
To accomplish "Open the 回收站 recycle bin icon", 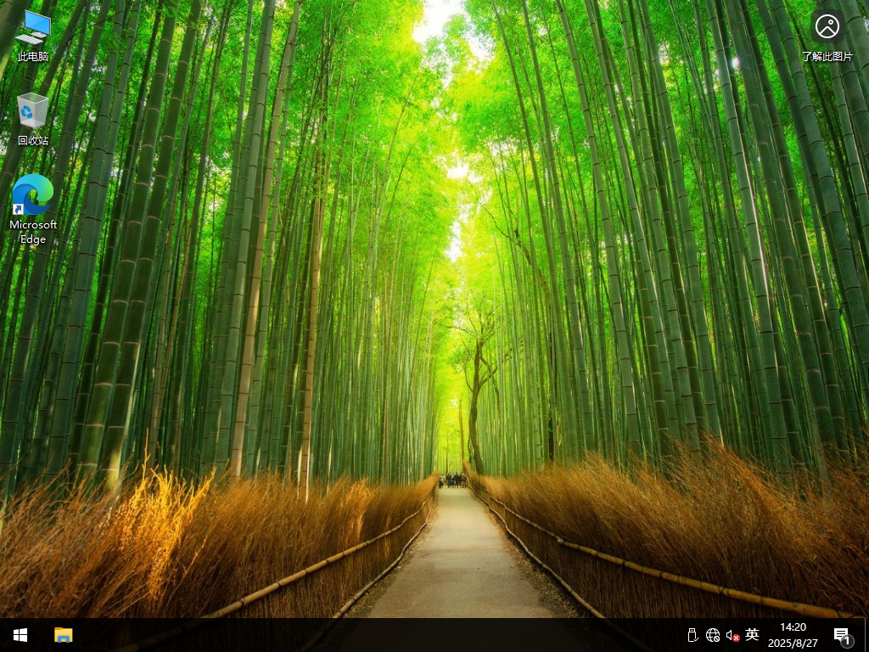I will [31, 110].
